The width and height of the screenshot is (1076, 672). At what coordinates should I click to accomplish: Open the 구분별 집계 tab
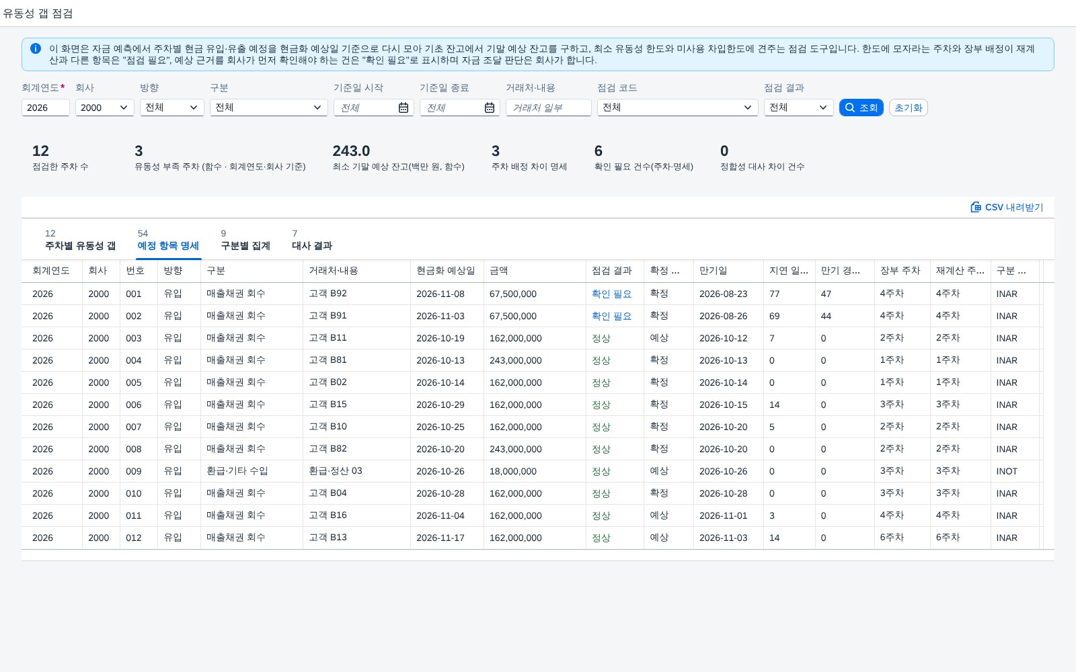click(x=245, y=241)
